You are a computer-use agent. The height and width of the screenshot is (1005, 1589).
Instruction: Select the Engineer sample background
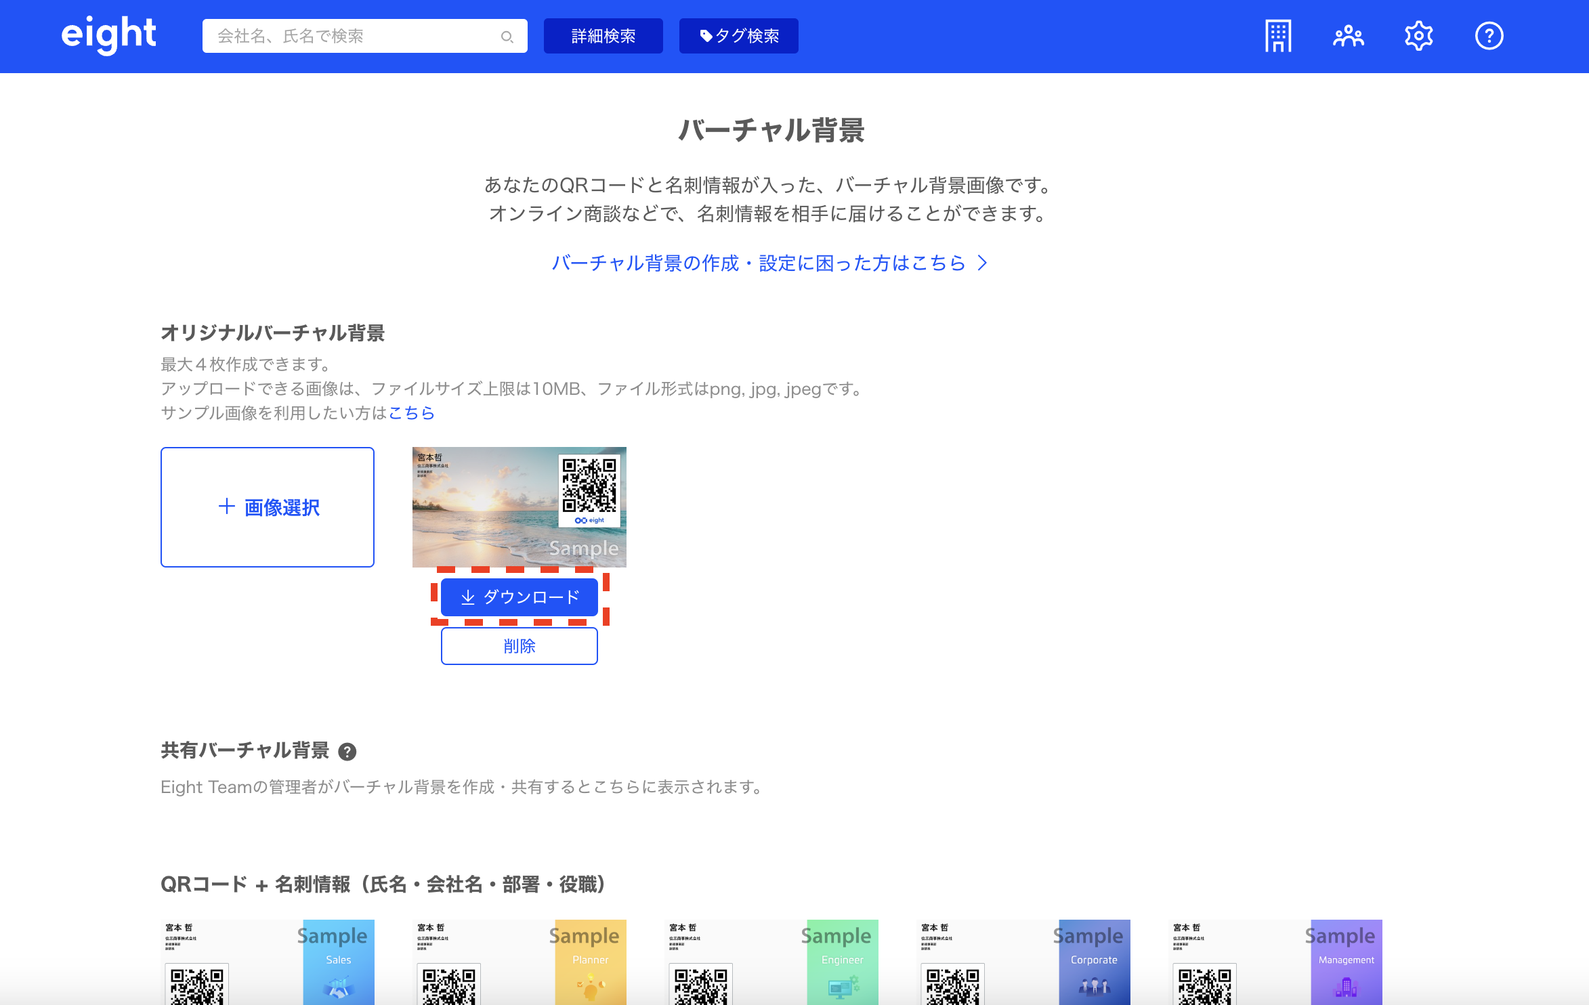click(x=771, y=962)
